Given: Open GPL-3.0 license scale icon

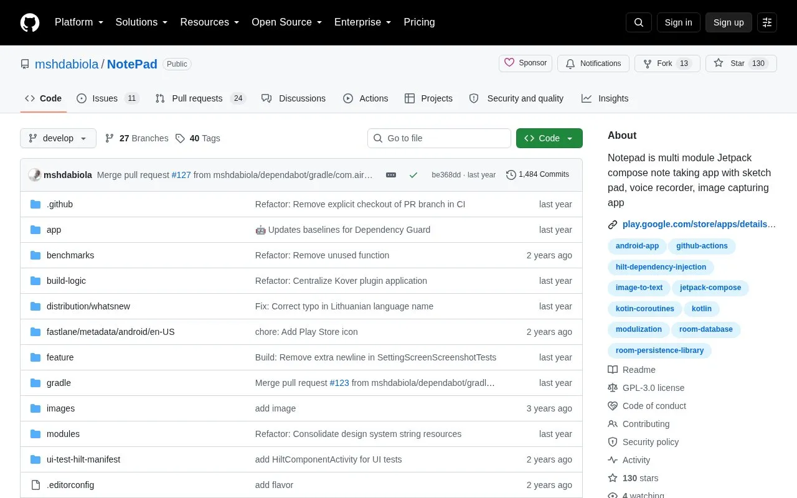Looking at the screenshot, I should tap(613, 388).
